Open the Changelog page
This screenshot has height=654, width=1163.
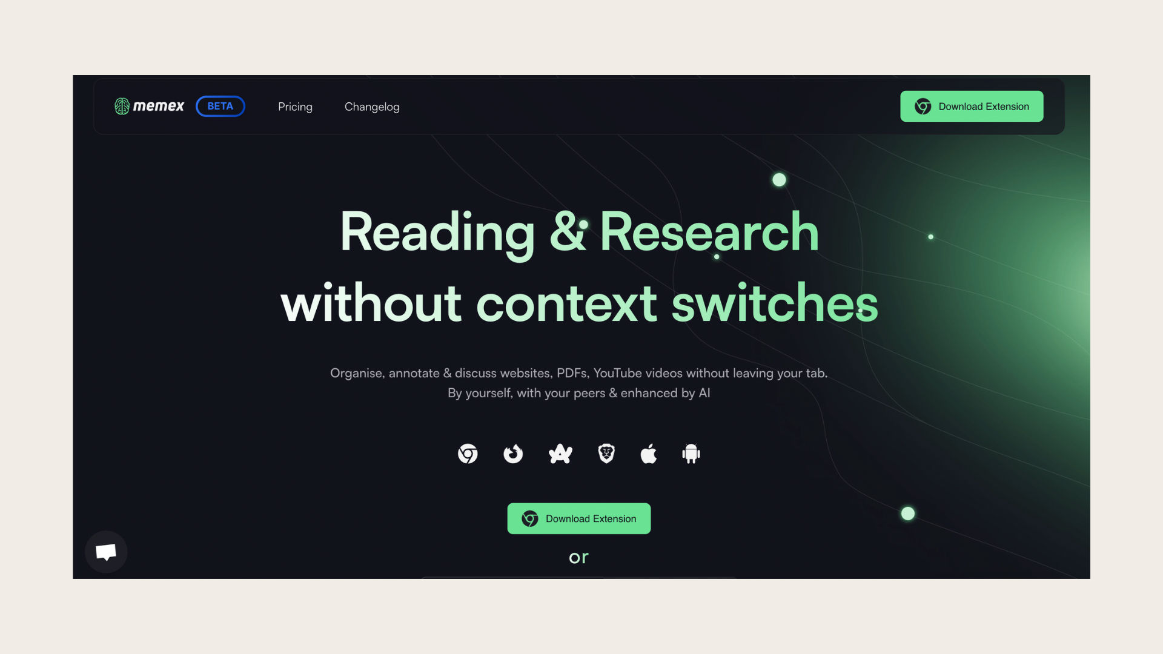tap(371, 105)
